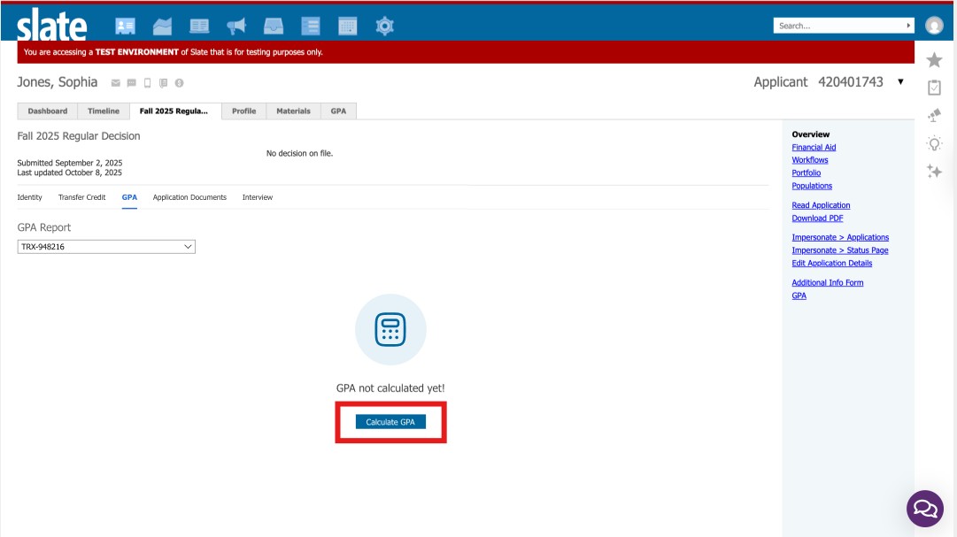Open the Reader icon in the navbar
The width and height of the screenshot is (957, 537).
(x=199, y=26)
